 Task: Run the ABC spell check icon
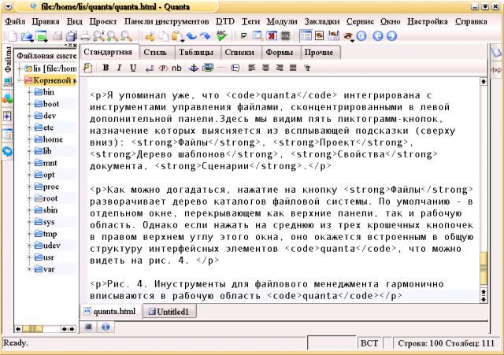tap(221, 35)
